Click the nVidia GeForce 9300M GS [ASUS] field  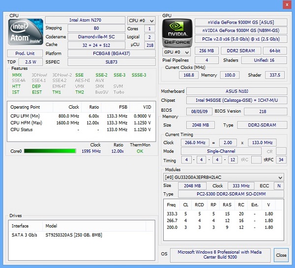(241, 22)
